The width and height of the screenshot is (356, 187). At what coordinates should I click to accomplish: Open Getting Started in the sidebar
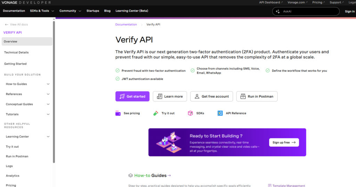(15, 64)
